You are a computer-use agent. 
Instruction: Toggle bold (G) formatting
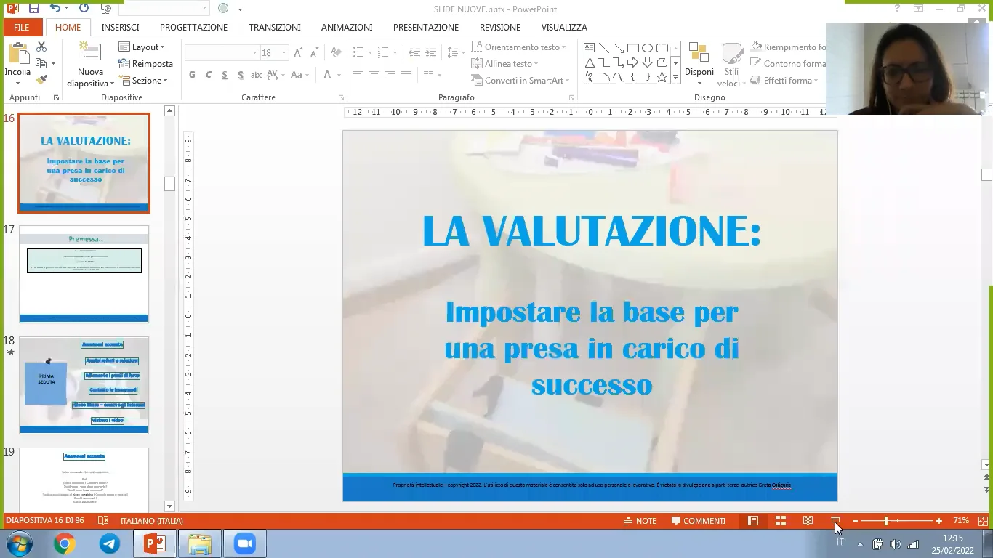192,75
